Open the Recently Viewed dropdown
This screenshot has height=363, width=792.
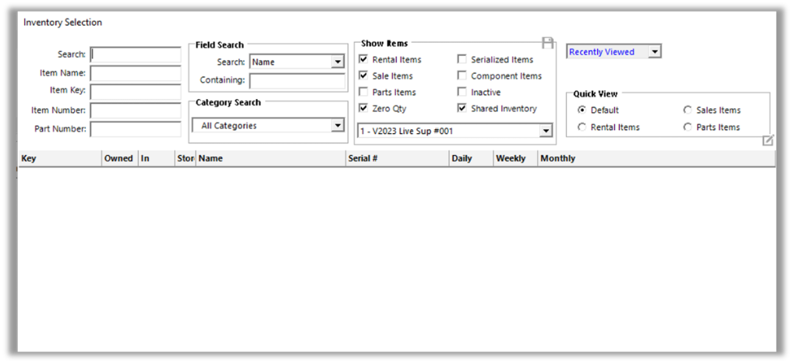coord(655,52)
